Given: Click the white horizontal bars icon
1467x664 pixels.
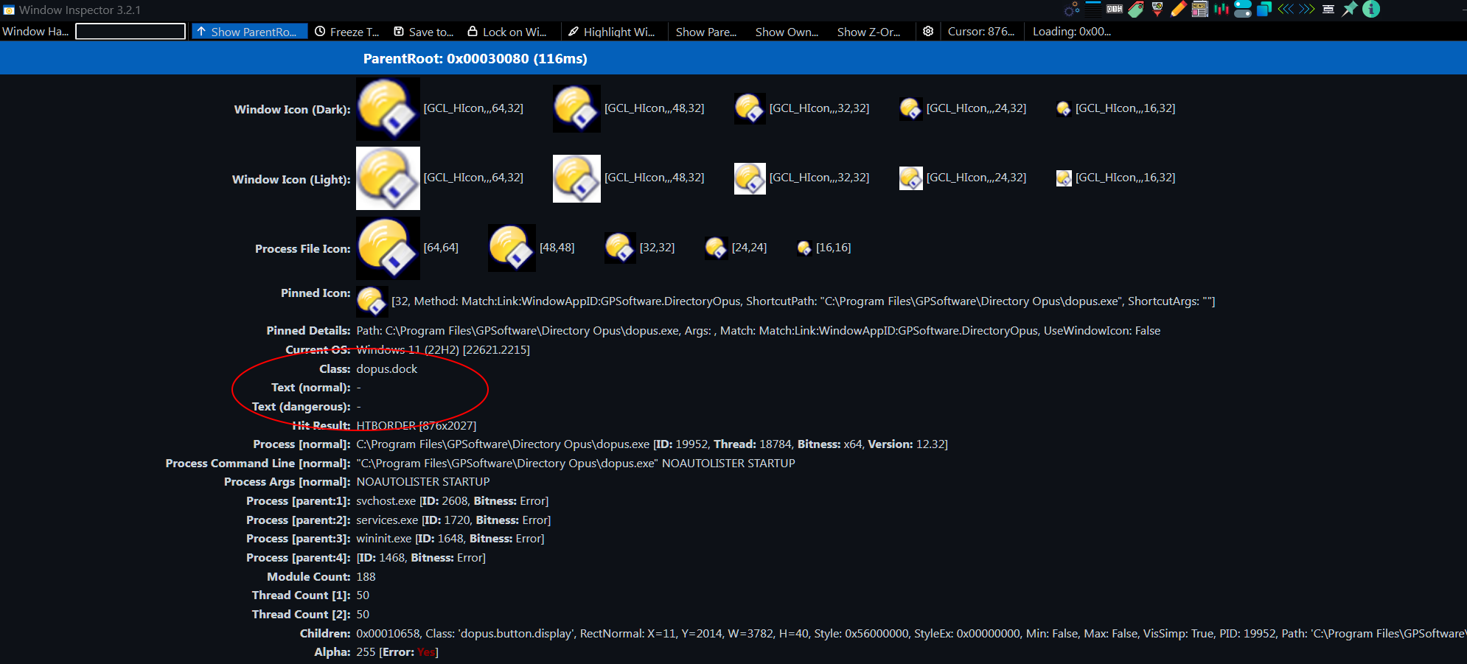Looking at the screenshot, I should click(x=1328, y=9).
